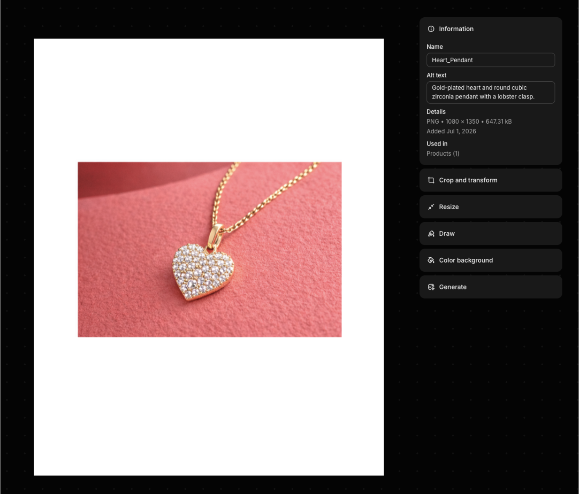The height and width of the screenshot is (494, 579).
Task: Open the Color background option
Action: pyautogui.click(x=491, y=260)
